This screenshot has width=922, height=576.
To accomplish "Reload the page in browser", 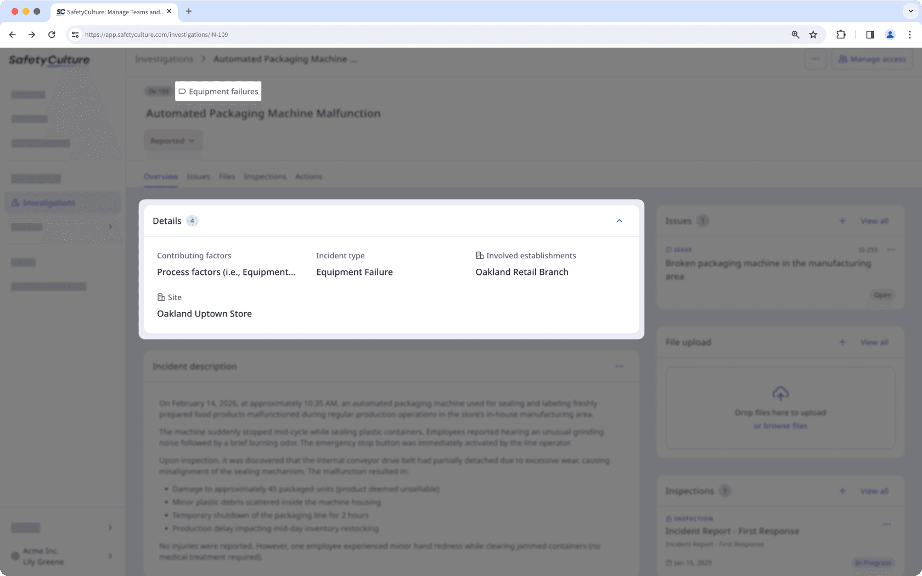I will pyautogui.click(x=52, y=35).
